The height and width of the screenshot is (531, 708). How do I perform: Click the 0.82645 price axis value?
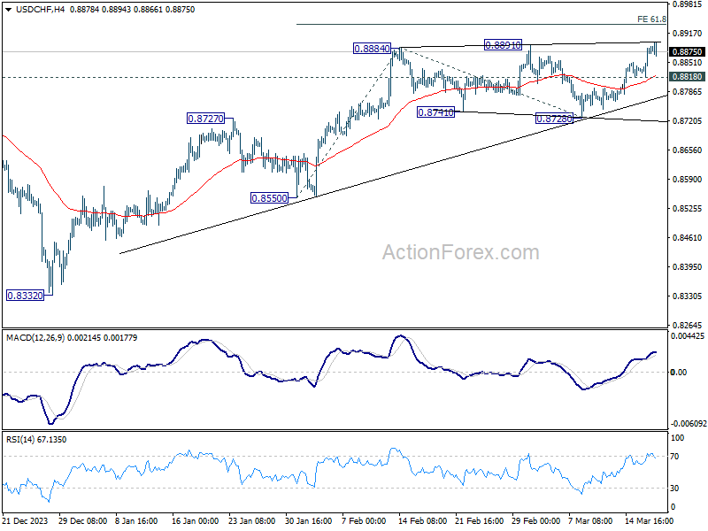pos(688,326)
